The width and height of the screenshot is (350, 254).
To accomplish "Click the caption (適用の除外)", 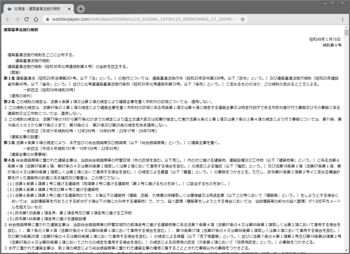I will click(21, 96).
